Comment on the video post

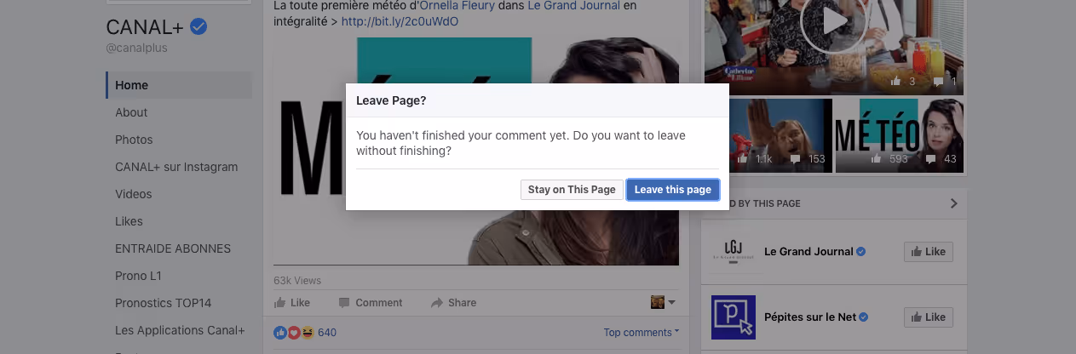(370, 303)
